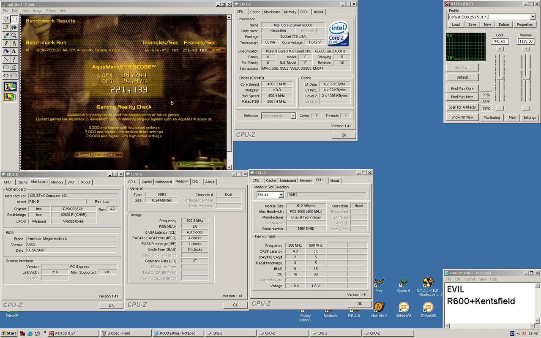The height and width of the screenshot is (338, 541).
Task: Enable opaque selection mode in Paint
Action: pos(10,87)
